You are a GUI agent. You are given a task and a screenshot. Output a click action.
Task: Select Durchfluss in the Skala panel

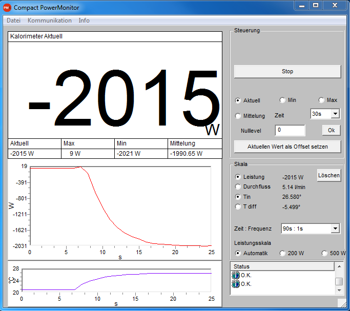(238, 186)
